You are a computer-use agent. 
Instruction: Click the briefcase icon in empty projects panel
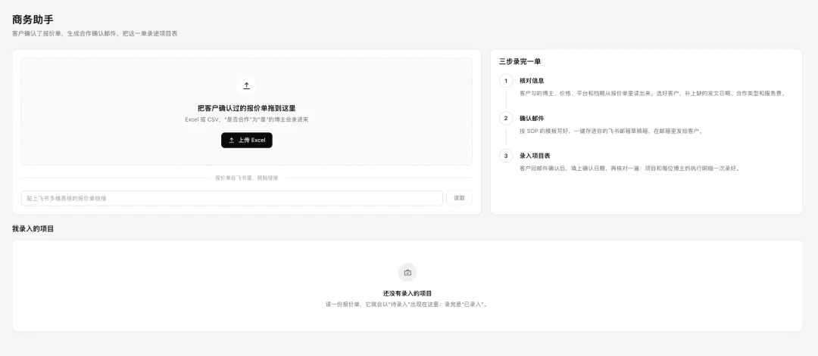407,272
